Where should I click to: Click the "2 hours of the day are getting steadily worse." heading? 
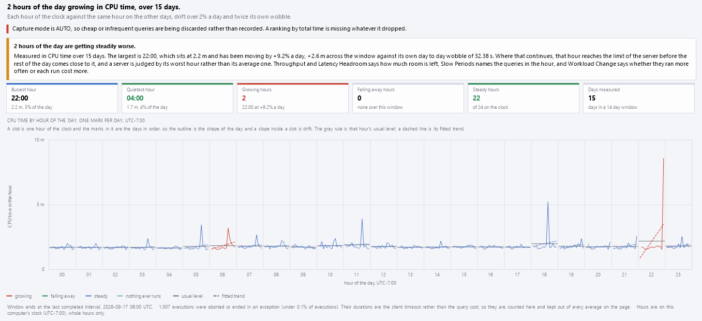click(74, 46)
